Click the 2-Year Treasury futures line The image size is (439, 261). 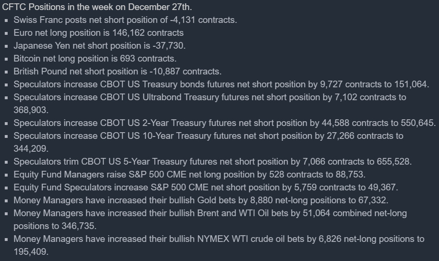point(224,123)
